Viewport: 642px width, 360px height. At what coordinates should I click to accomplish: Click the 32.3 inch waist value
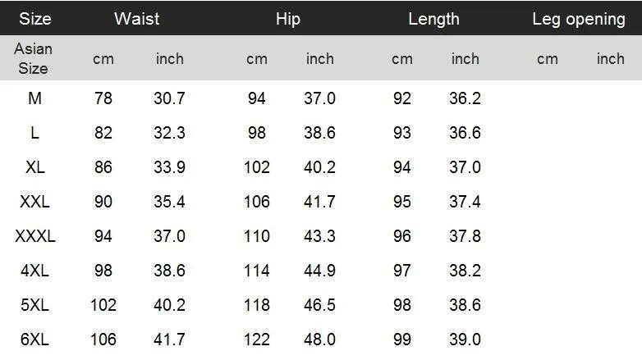click(169, 133)
